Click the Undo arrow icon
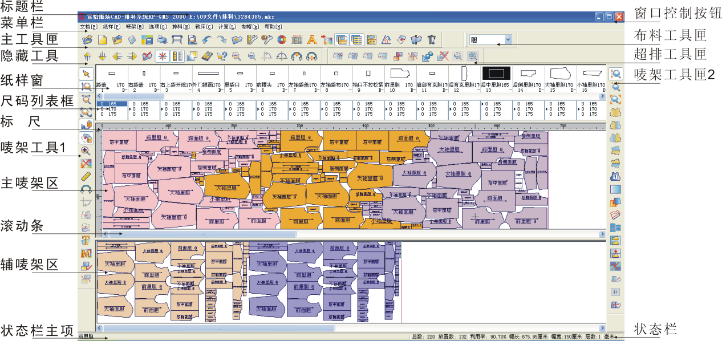The image size is (722, 341). click(x=206, y=40)
